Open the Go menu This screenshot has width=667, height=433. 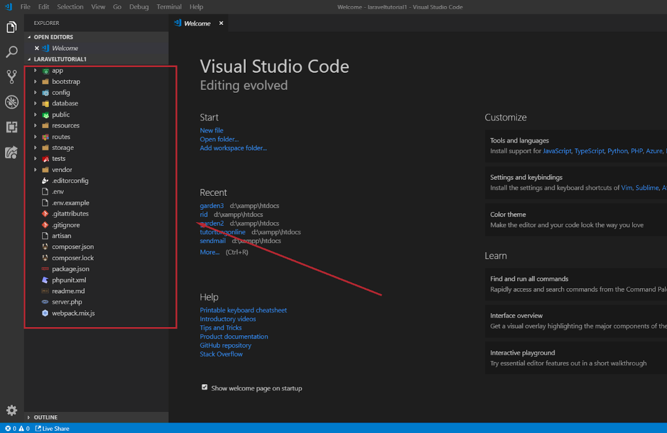tap(117, 7)
